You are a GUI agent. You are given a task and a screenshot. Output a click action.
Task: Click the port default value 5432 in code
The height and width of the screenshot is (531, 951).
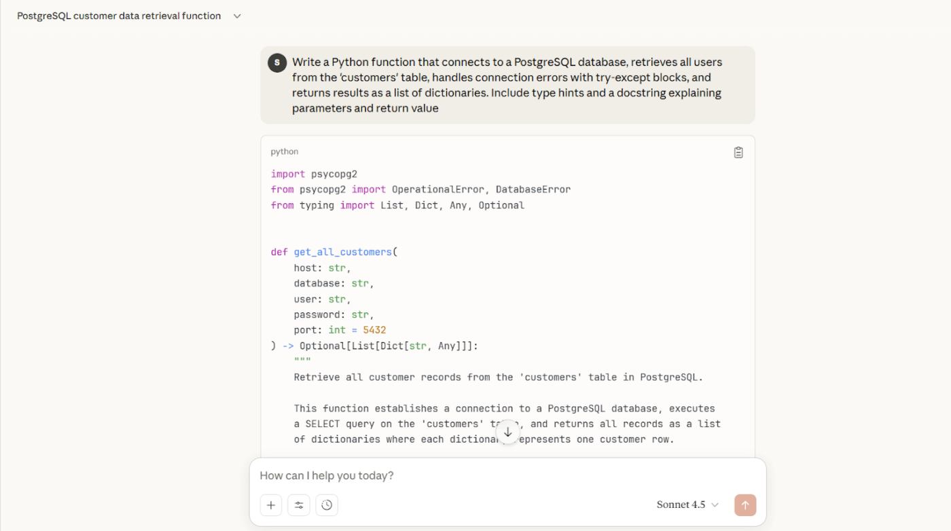[376, 329]
